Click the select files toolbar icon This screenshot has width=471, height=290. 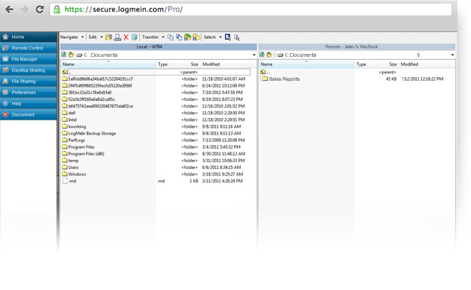click(x=228, y=37)
